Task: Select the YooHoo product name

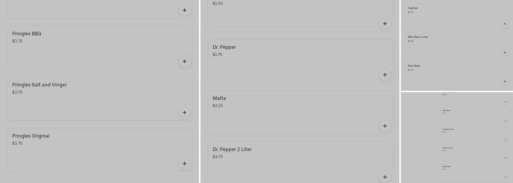Action: pos(412,8)
